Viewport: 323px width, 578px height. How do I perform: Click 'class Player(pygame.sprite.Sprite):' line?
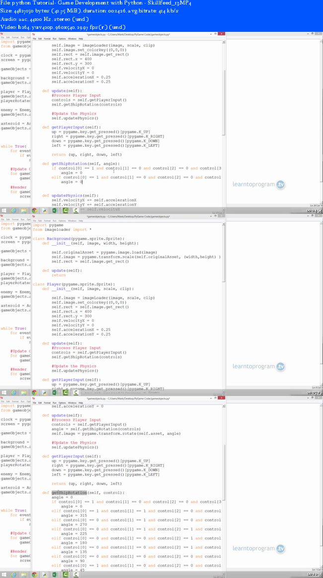[x=74, y=284]
